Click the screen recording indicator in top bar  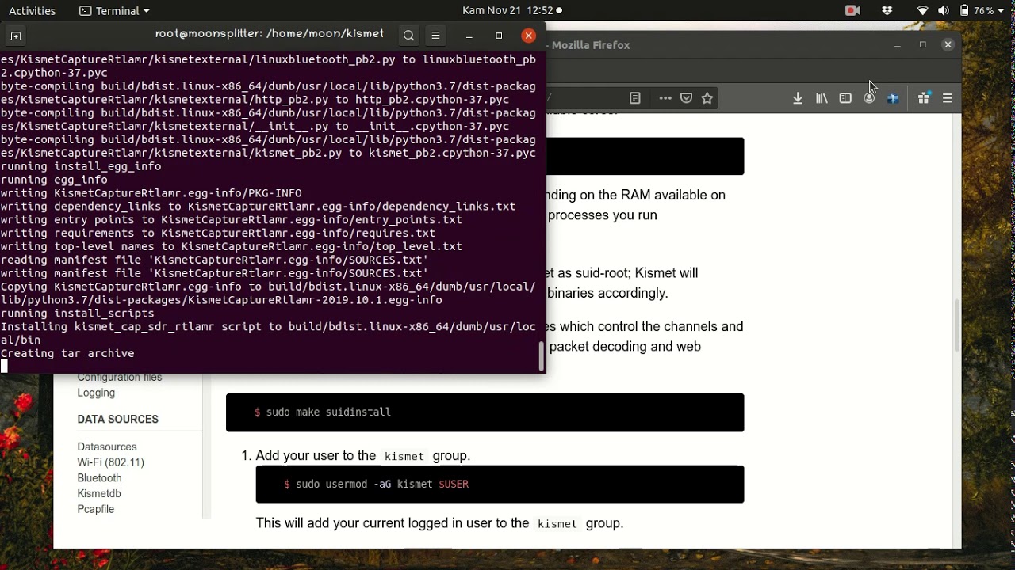(853, 10)
